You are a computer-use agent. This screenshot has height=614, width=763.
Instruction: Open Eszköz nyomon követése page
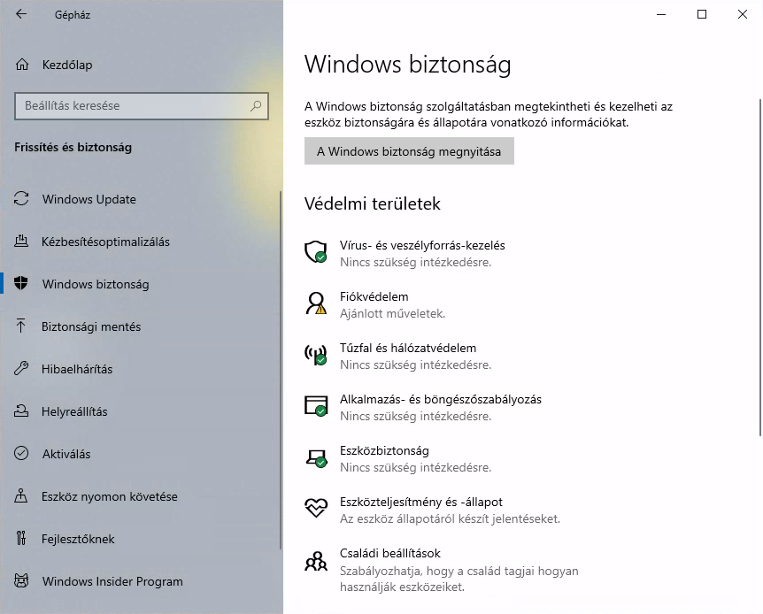click(x=140, y=496)
